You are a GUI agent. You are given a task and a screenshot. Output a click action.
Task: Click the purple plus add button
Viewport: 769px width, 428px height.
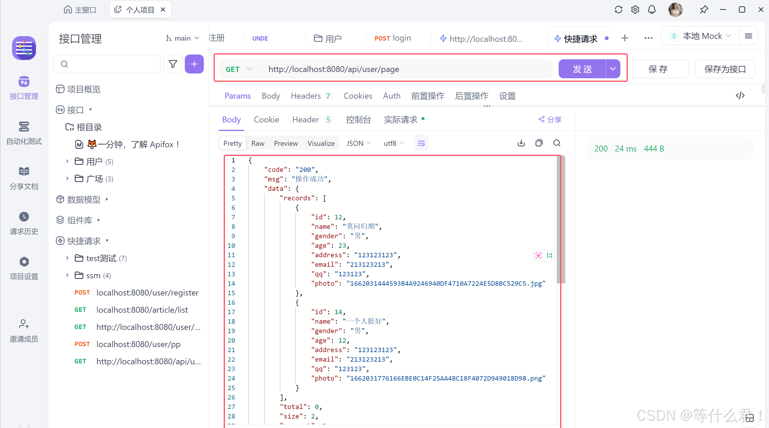(194, 64)
